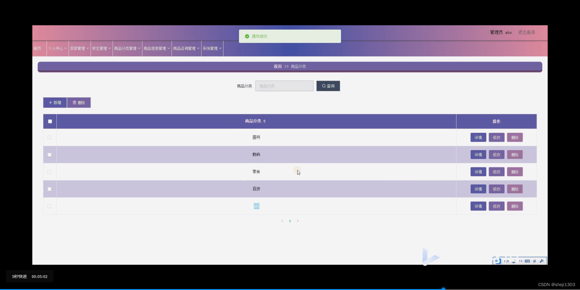Click the magnifier icon on 查询 button
580x290 pixels.
point(324,86)
